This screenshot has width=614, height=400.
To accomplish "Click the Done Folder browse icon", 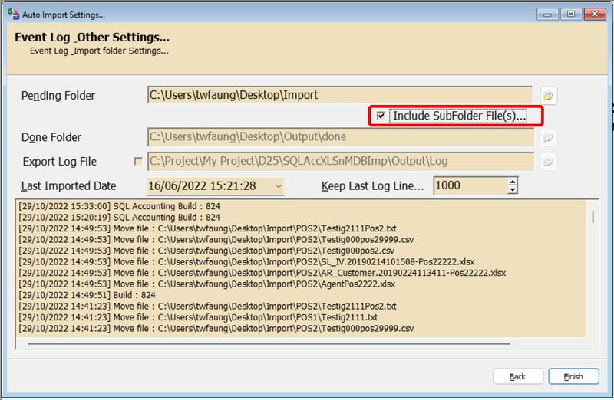I will tap(547, 137).
